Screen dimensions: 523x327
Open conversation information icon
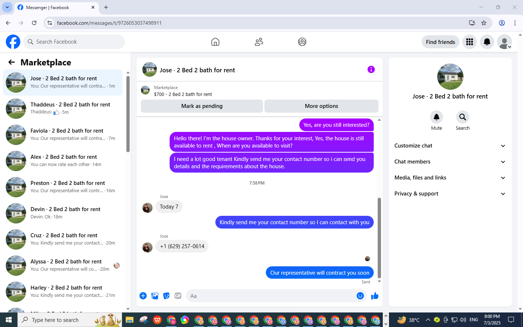[371, 69]
